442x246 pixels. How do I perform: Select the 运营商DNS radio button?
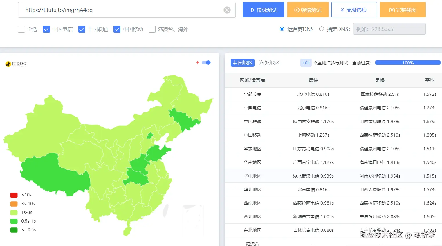[282, 29]
